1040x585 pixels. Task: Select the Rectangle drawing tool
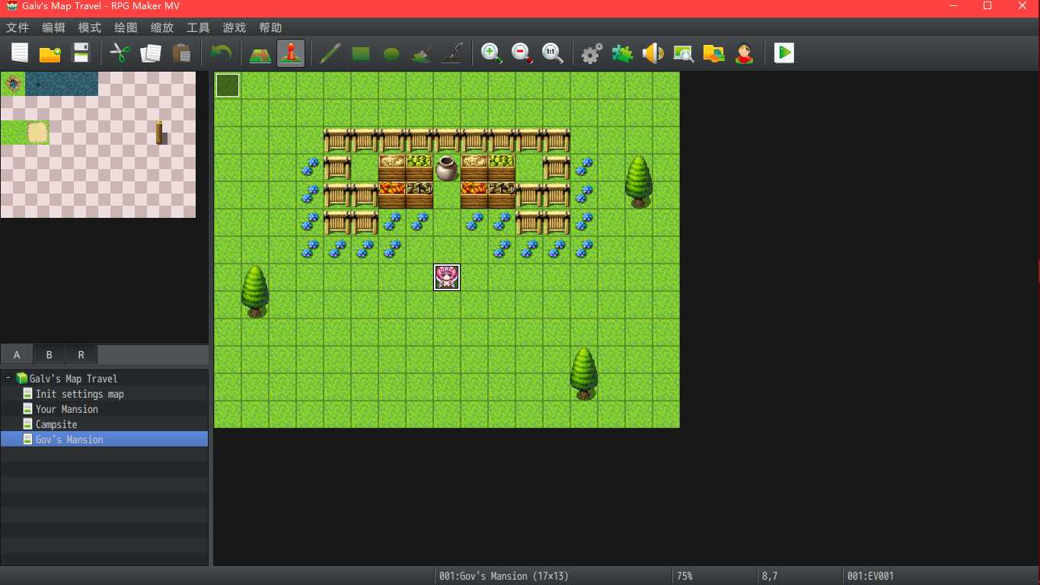pyautogui.click(x=361, y=53)
